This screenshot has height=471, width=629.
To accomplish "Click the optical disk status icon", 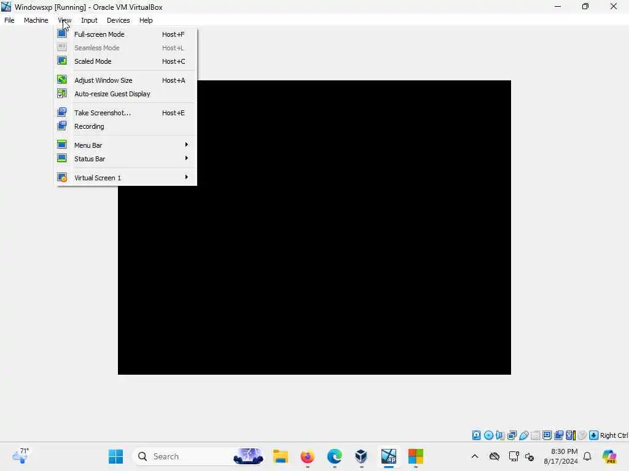I will tap(488, 435).
